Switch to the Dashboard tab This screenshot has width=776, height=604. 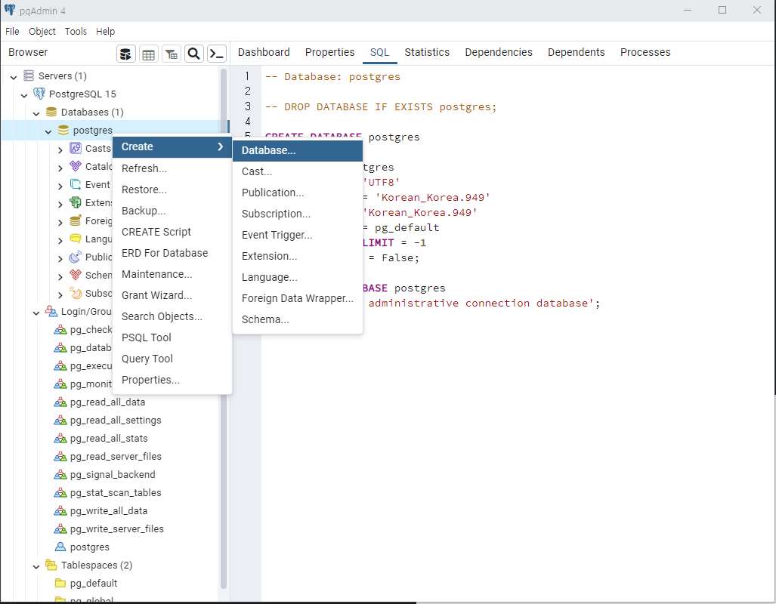(264, 52)
